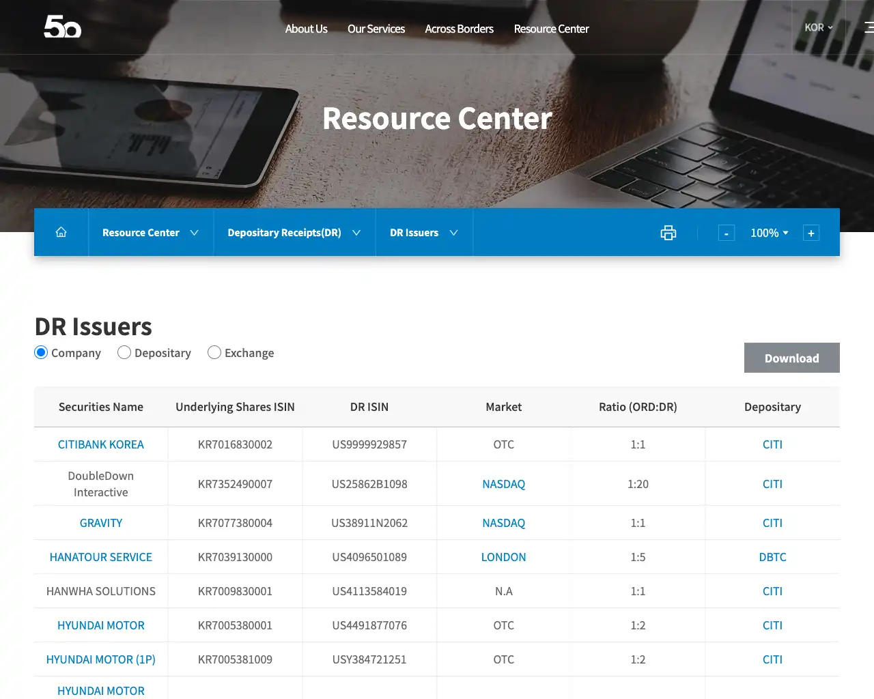
Task: Open the hamburger menu at top right
Action: coord(869,27)
